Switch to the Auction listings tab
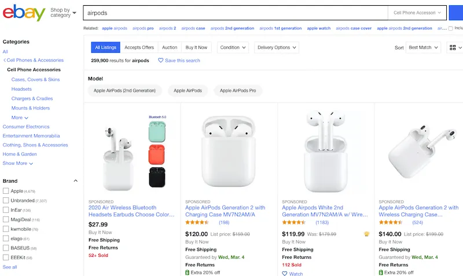The image size is (463, 276). click(x=170, y=47)
